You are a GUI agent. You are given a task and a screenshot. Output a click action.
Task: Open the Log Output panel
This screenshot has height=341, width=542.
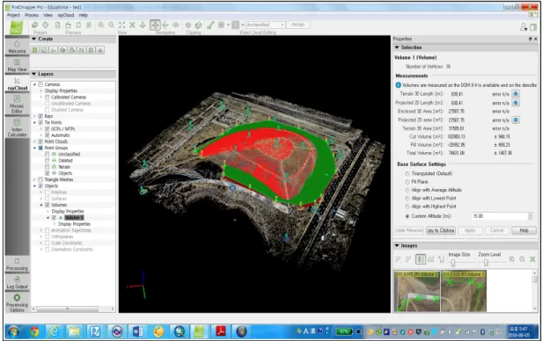(17, 282)
